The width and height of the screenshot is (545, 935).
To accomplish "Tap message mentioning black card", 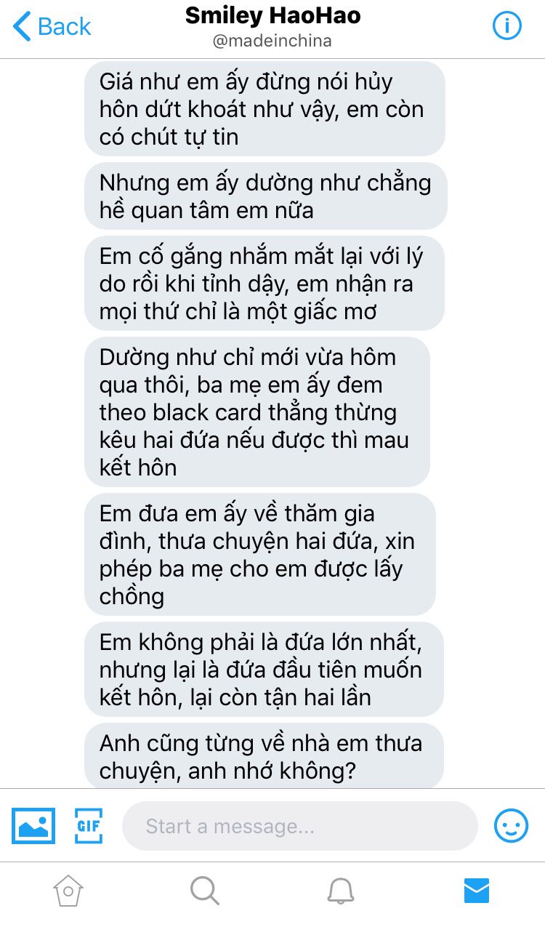I will coord(257,412).
